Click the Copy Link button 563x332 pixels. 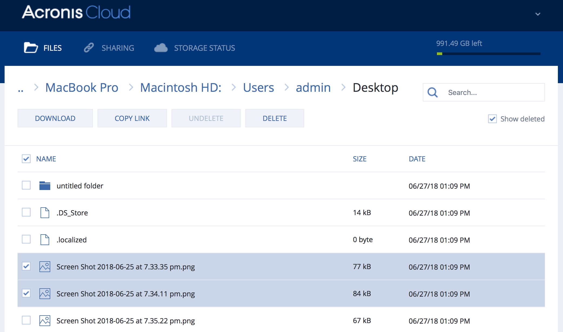coord(132,118)
